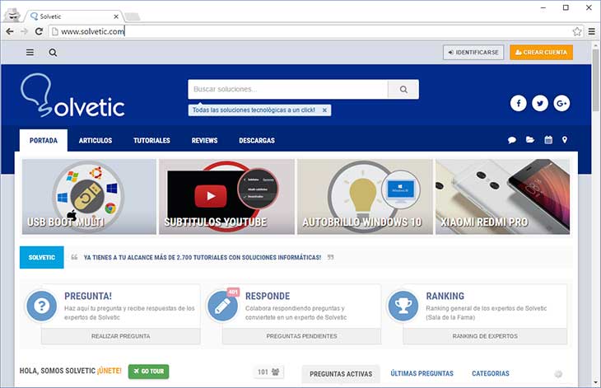Click the browser forward arrow
Viewport: 601px width, 388px height.
coord(24,31)
